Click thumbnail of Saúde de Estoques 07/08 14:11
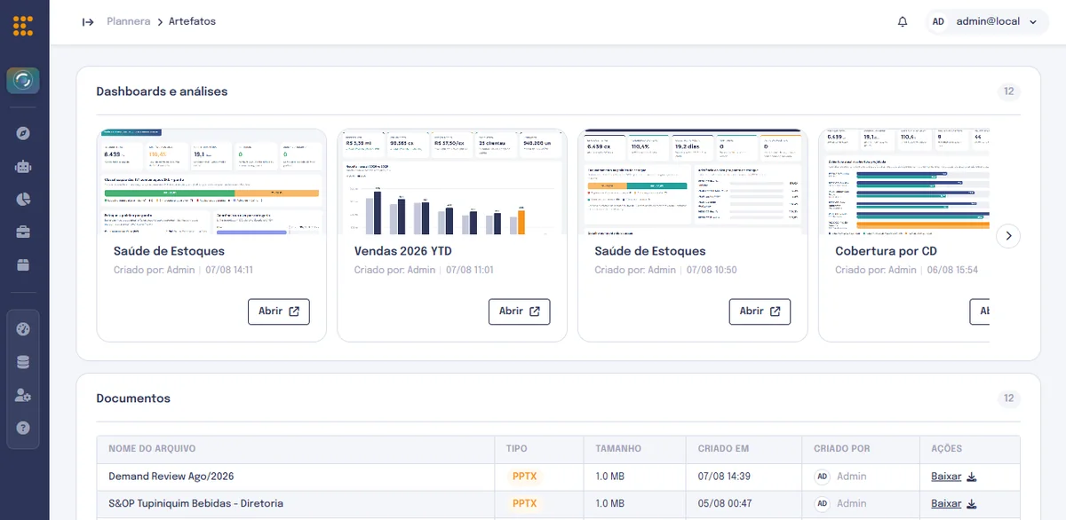This screenshot has width=1066, height=520. 211,182
